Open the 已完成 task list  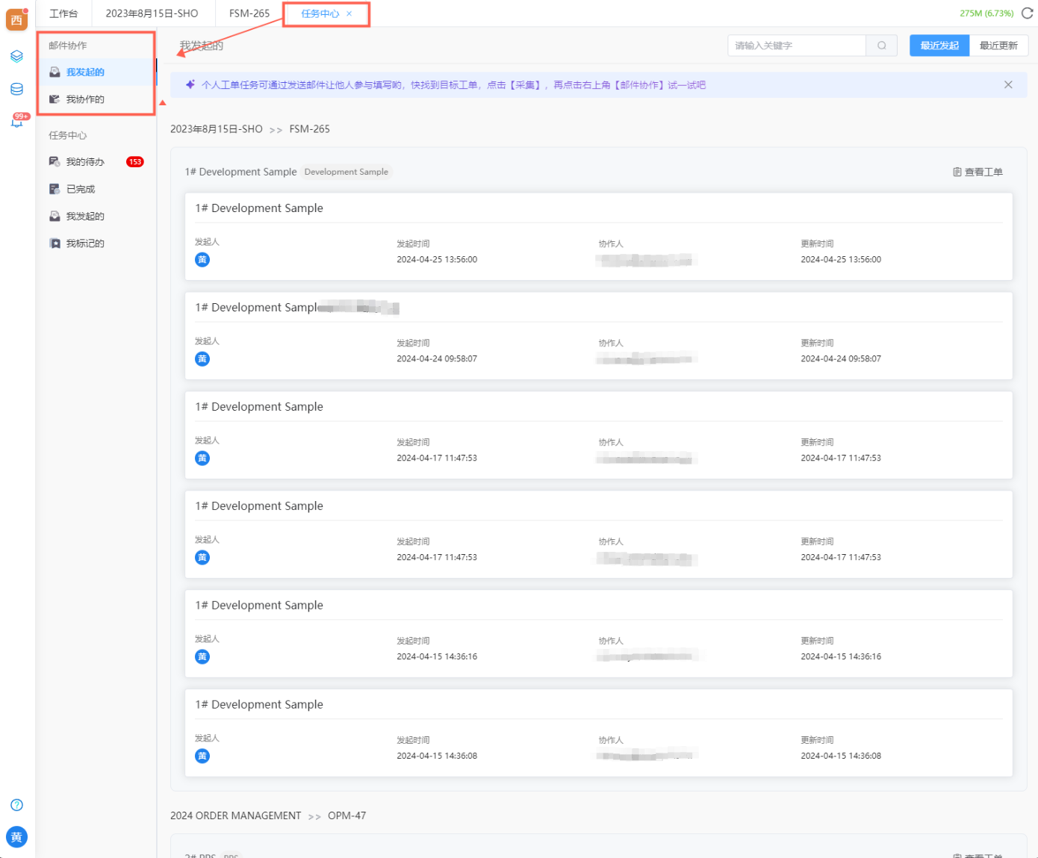pyautogui.click(x=81, y=189)
